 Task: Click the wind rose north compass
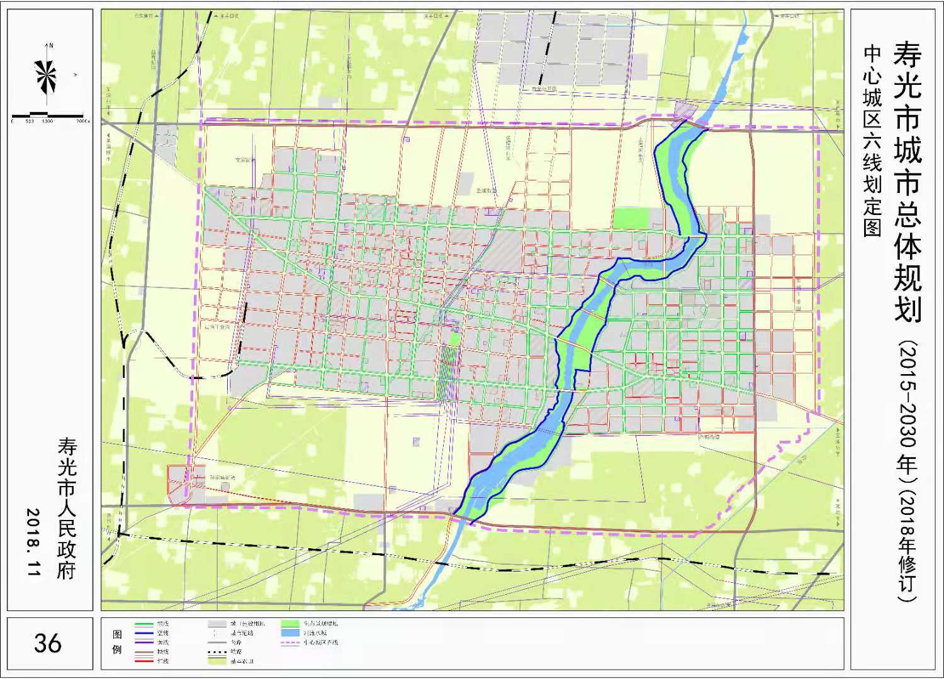coord(47,75)
